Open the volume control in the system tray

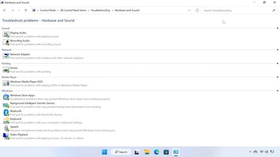(266, 152)
